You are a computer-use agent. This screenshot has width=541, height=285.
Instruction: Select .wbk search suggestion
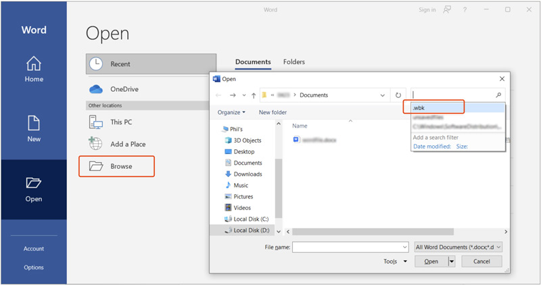[458, 108]
